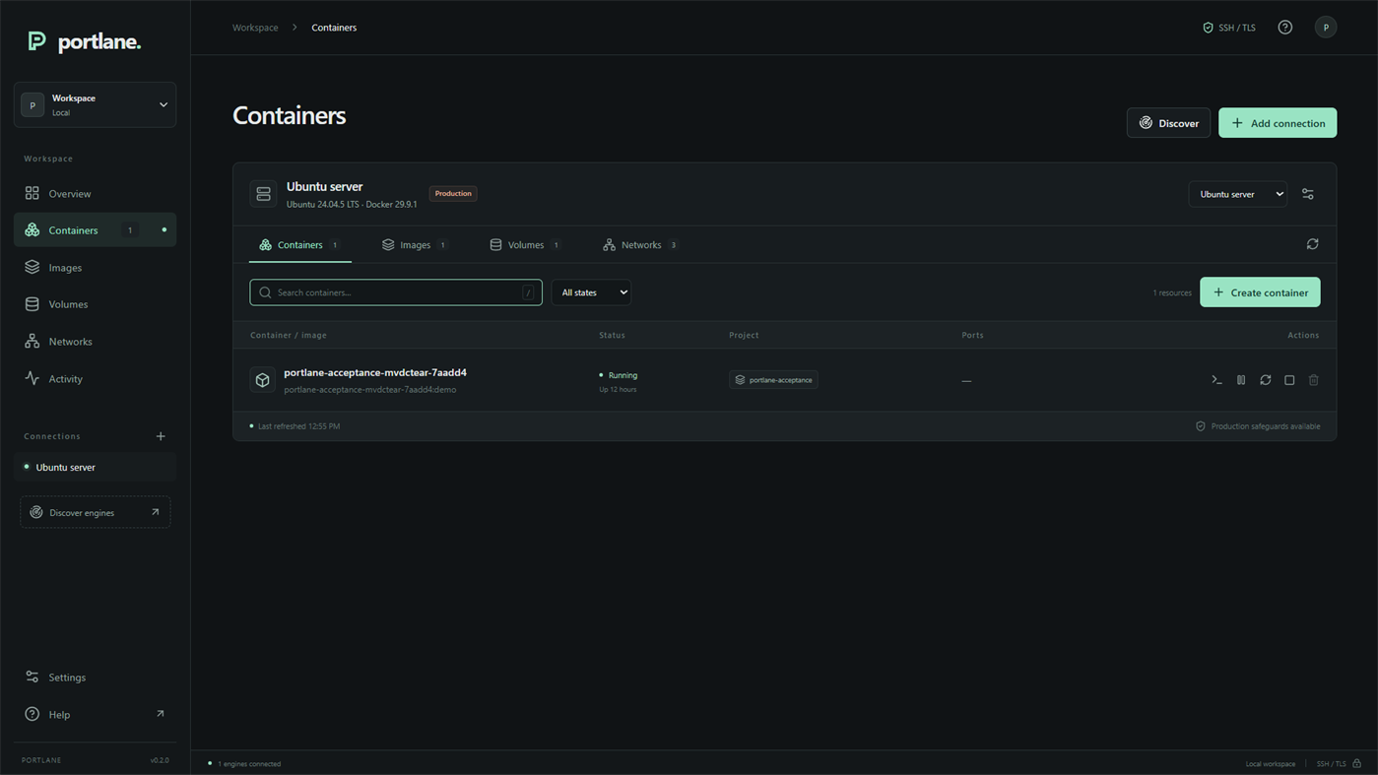Click the Production safeguards available text
This screenshot has height=775, width=1378.
[x=1266, y=426]
